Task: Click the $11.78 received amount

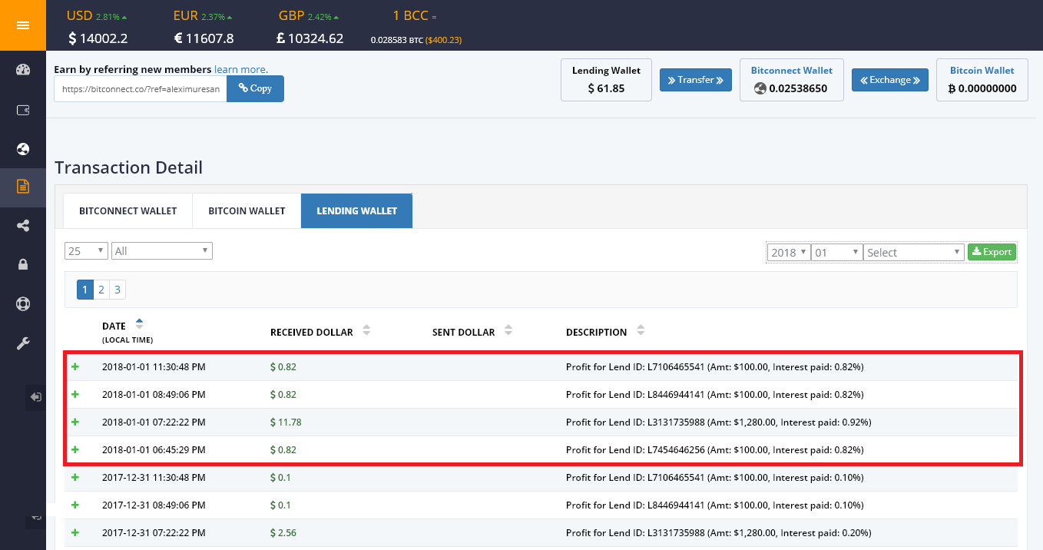Action: click(x=286, y=422)
